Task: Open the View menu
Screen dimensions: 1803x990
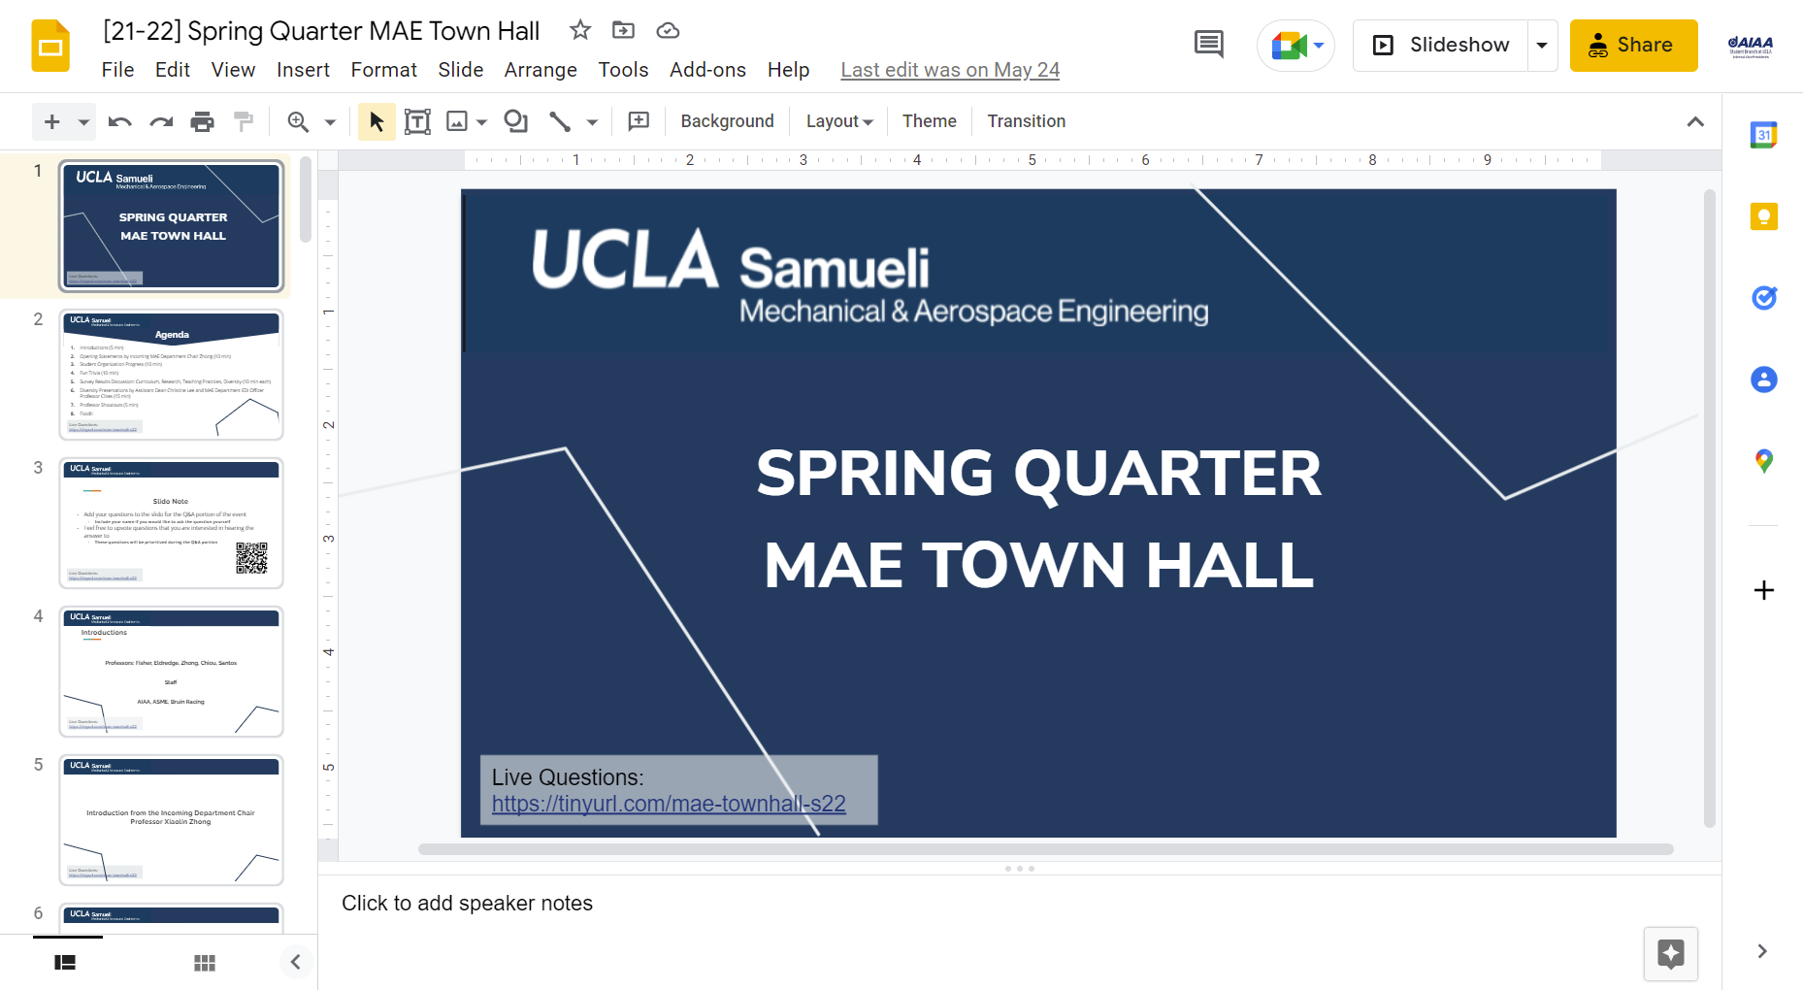Action: click(233, 70)
